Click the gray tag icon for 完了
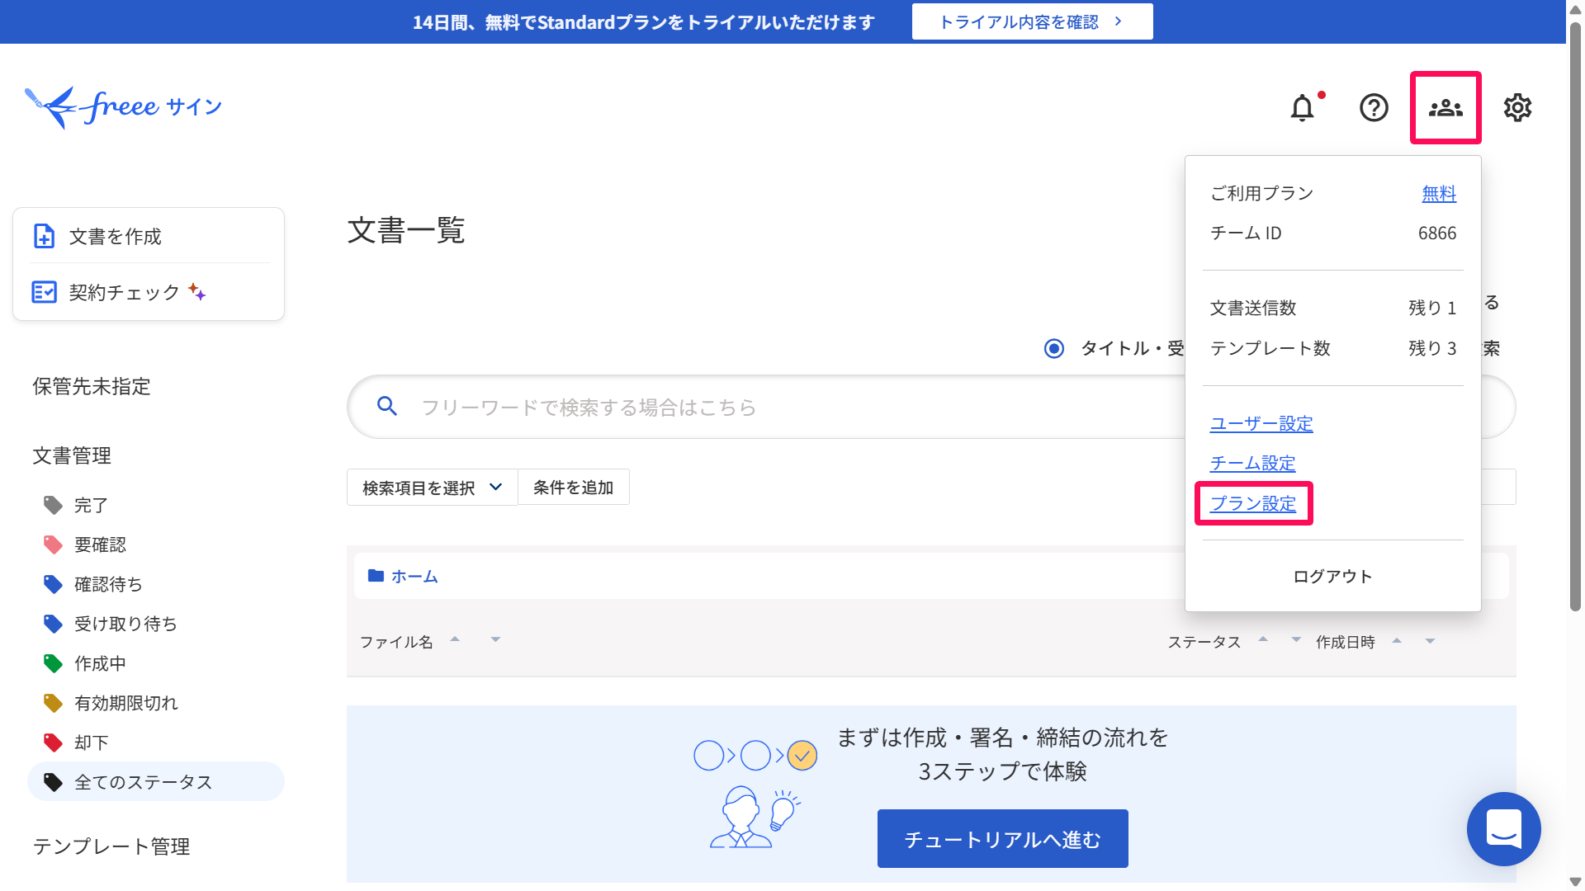 tap(53, 505)
